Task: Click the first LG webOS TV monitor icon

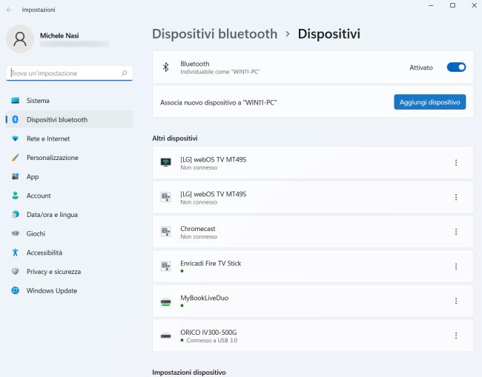Action: (165, 162)
